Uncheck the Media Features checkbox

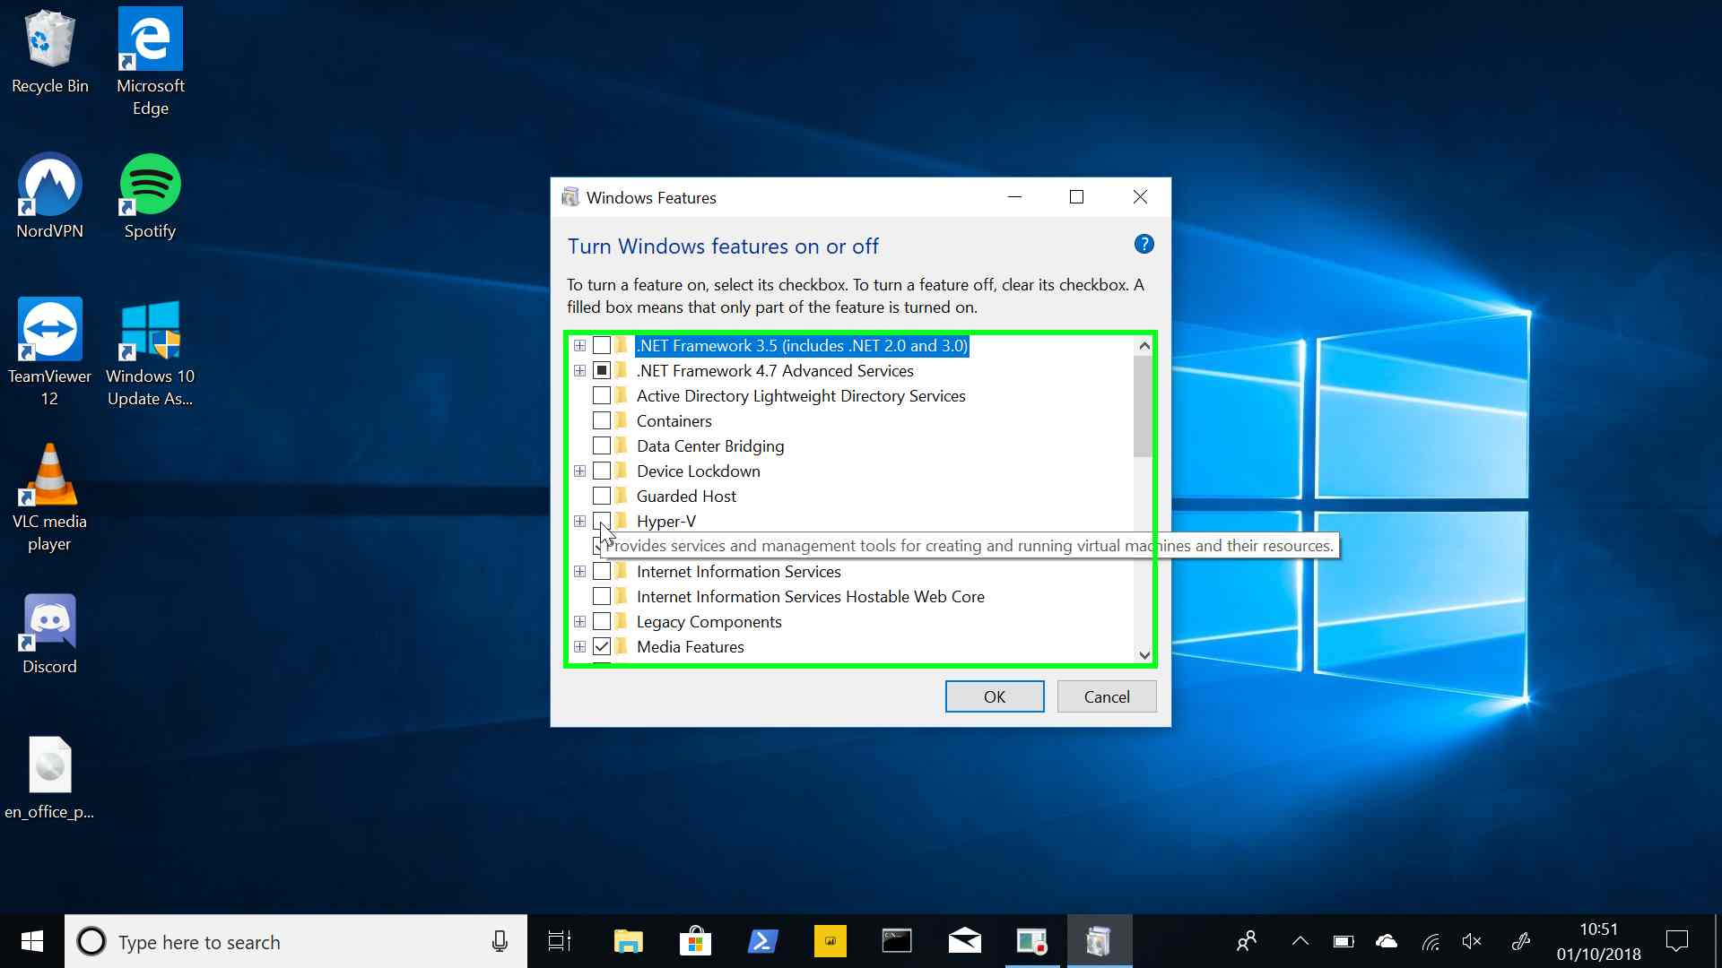pos(601,646)
